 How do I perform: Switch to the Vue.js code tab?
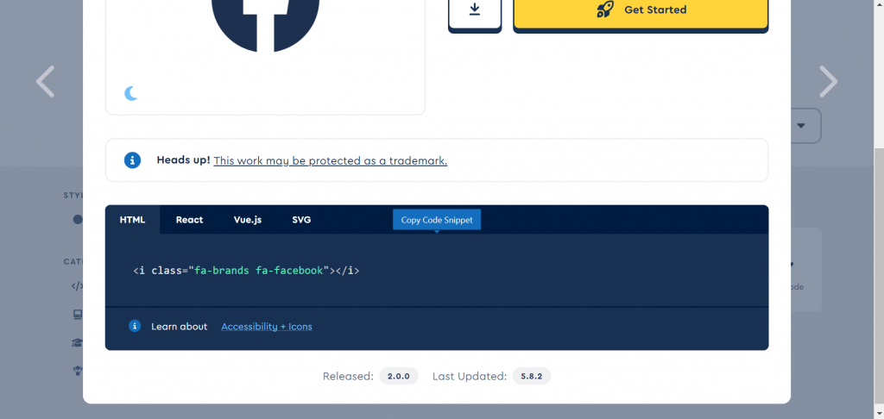(248, 220)
